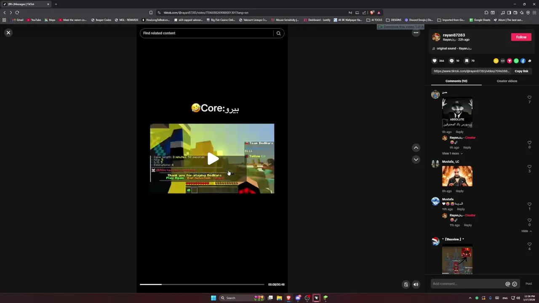539x303 pixels.
Task: Open Brave Rewards triangle icon
Action: [379, 13]
